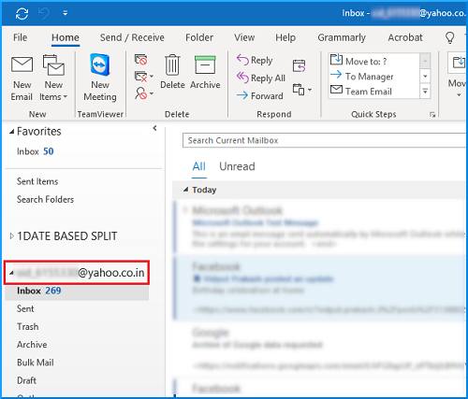Show All messages filter
Screen dimensions: 468x399
(x=198, y=166)
